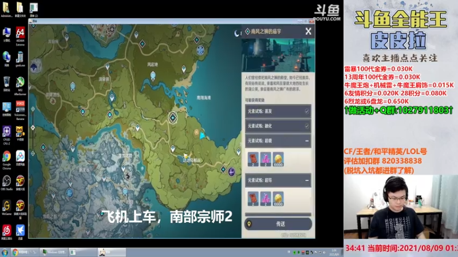Open the 百度网盘 desktop shortcut

coord(20,158)
